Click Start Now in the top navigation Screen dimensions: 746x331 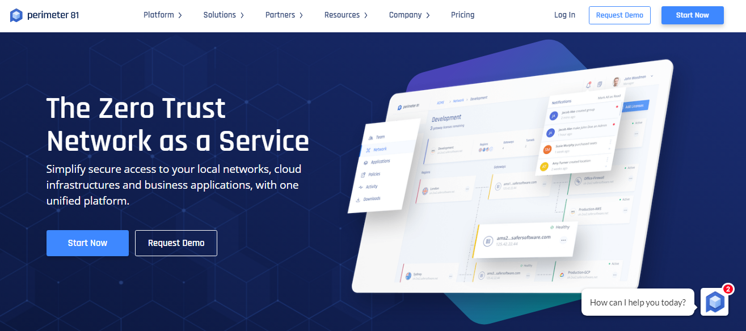click(x=693, y=15)
